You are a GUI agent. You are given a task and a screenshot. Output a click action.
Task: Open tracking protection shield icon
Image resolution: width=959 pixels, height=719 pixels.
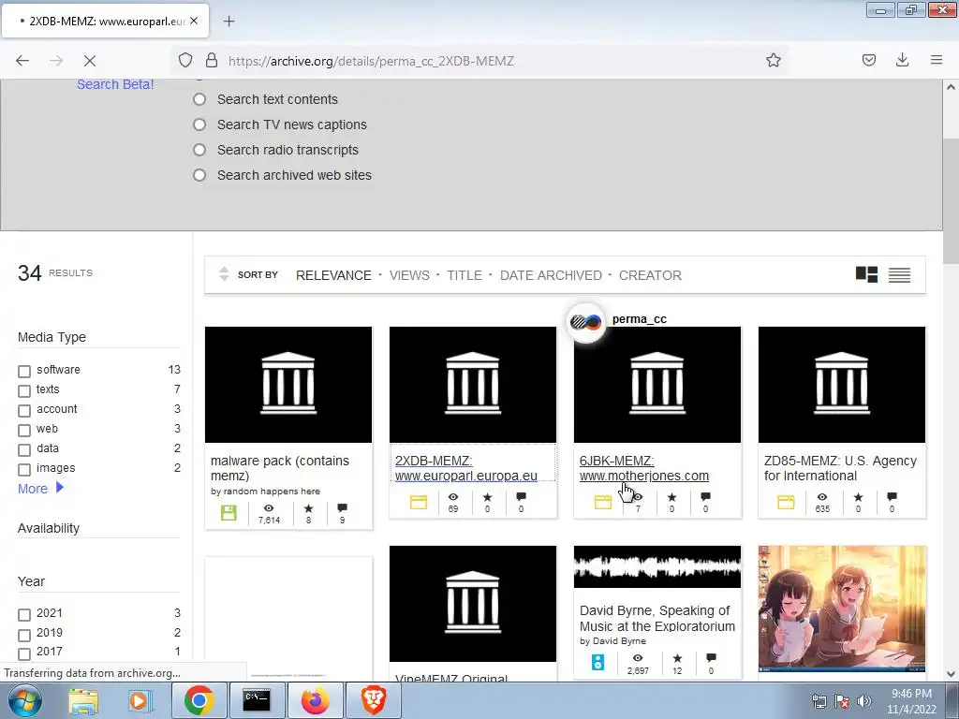pos(185,61)
